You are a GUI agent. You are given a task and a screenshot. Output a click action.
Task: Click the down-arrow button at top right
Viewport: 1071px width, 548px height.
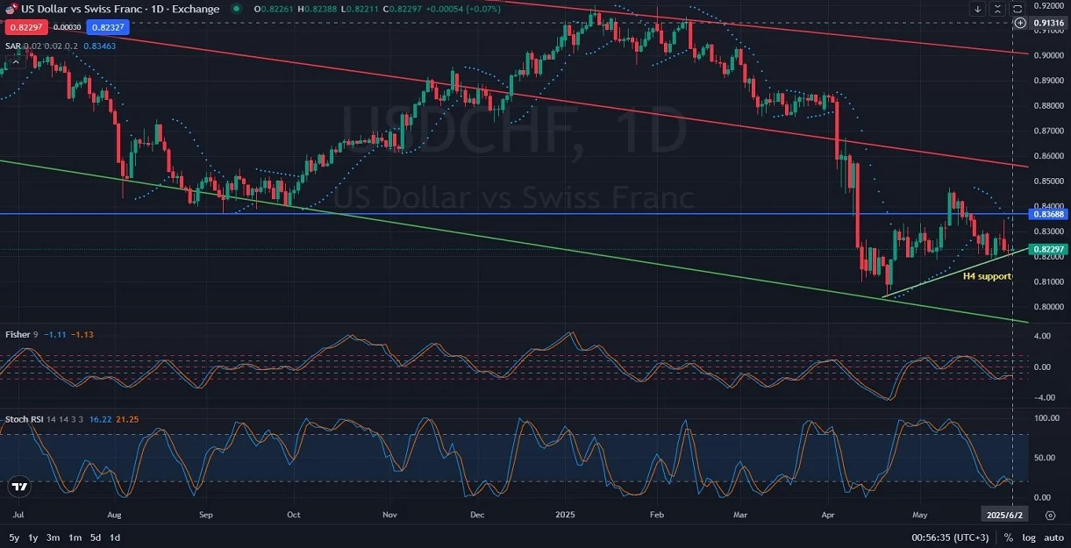(x=978, y=9)
